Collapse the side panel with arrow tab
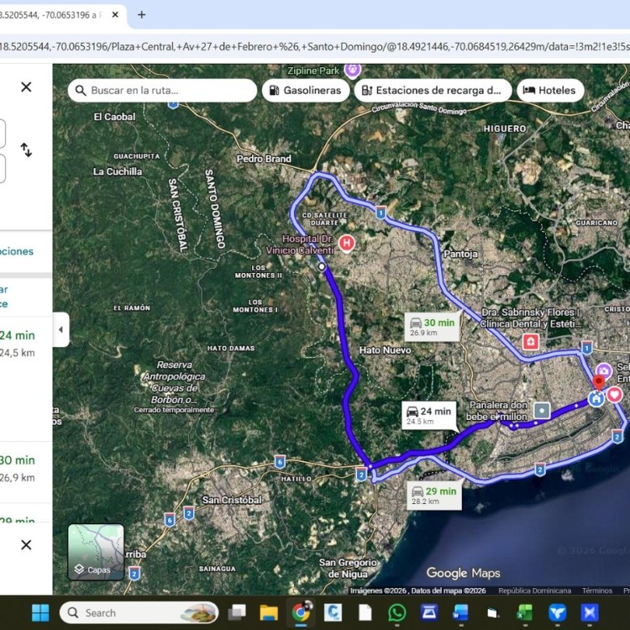This screenshot has height=630, width=630. pyautogui.click(x=61, y=330)
